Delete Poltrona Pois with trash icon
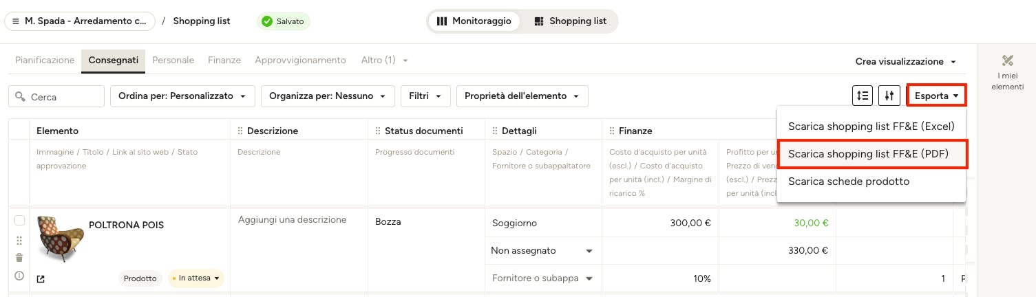The width and height of the screenshot is (1036, 297). (x=19, y=258)
